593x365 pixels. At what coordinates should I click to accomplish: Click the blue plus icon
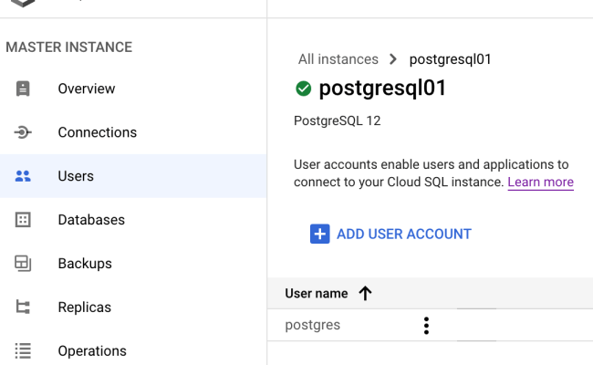point(320,234)
